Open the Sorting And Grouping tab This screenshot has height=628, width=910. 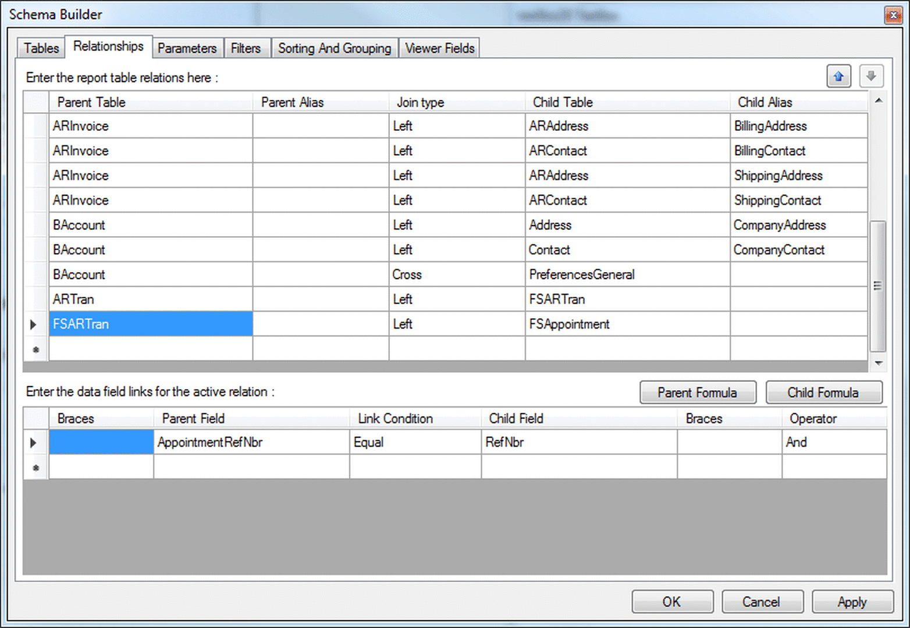[334, 48]
